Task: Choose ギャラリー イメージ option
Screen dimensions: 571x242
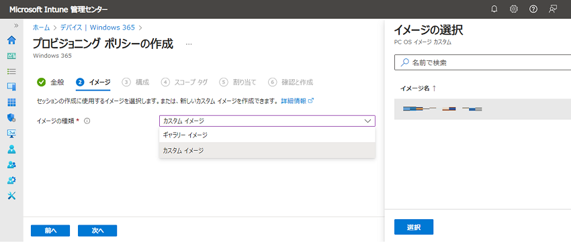Action: [x=267, y=135]
